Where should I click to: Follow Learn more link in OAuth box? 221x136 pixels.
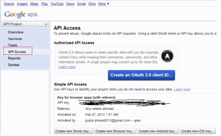(67, 67)
